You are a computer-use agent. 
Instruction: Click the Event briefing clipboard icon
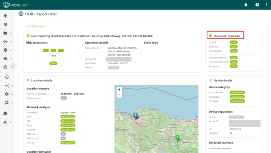(28, 36)
